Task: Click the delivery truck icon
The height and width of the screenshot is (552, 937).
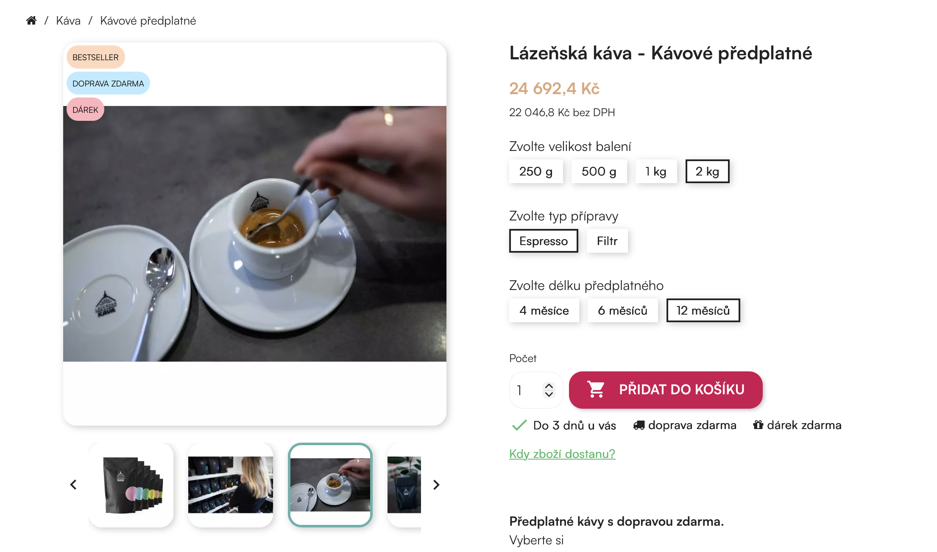Action: pos(639,425)
